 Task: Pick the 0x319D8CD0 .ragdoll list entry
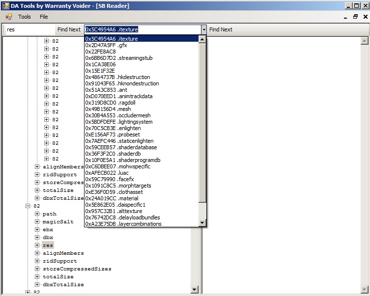[106, 103]
